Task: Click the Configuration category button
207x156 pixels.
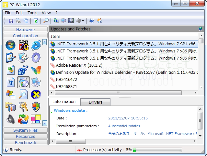Action: pos(26,36)
